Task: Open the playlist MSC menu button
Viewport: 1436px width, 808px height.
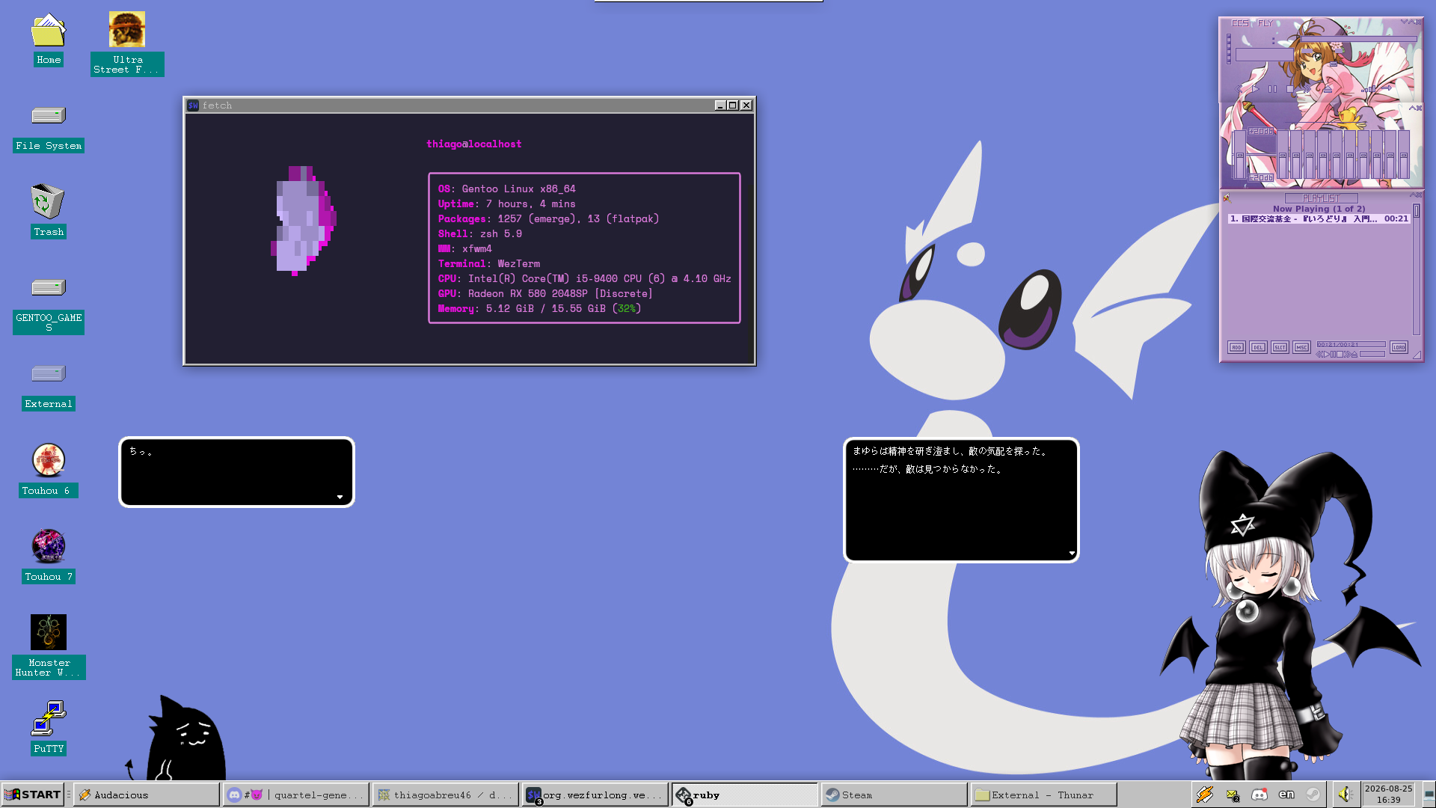Action: click(1301, 347)
